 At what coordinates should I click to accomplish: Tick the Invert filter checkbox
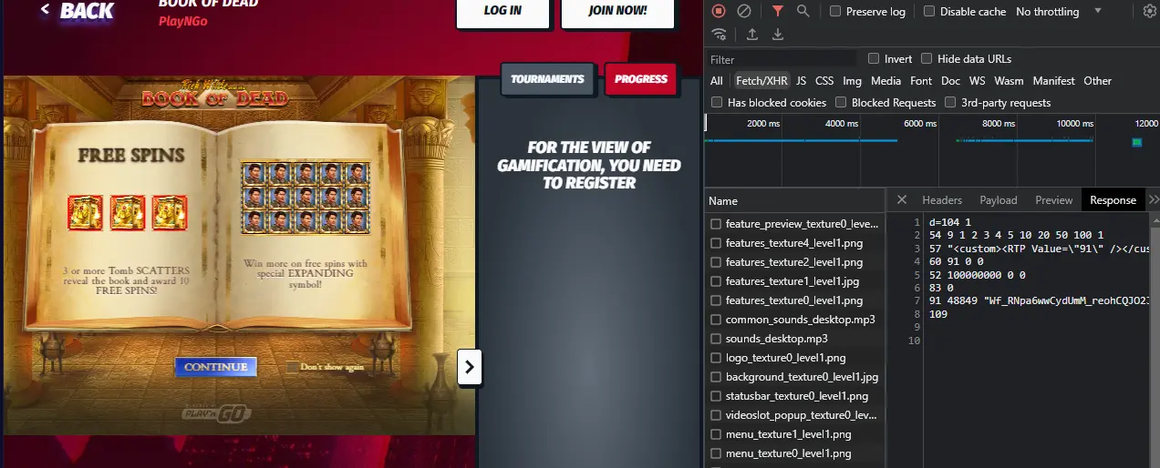(874, 58)
